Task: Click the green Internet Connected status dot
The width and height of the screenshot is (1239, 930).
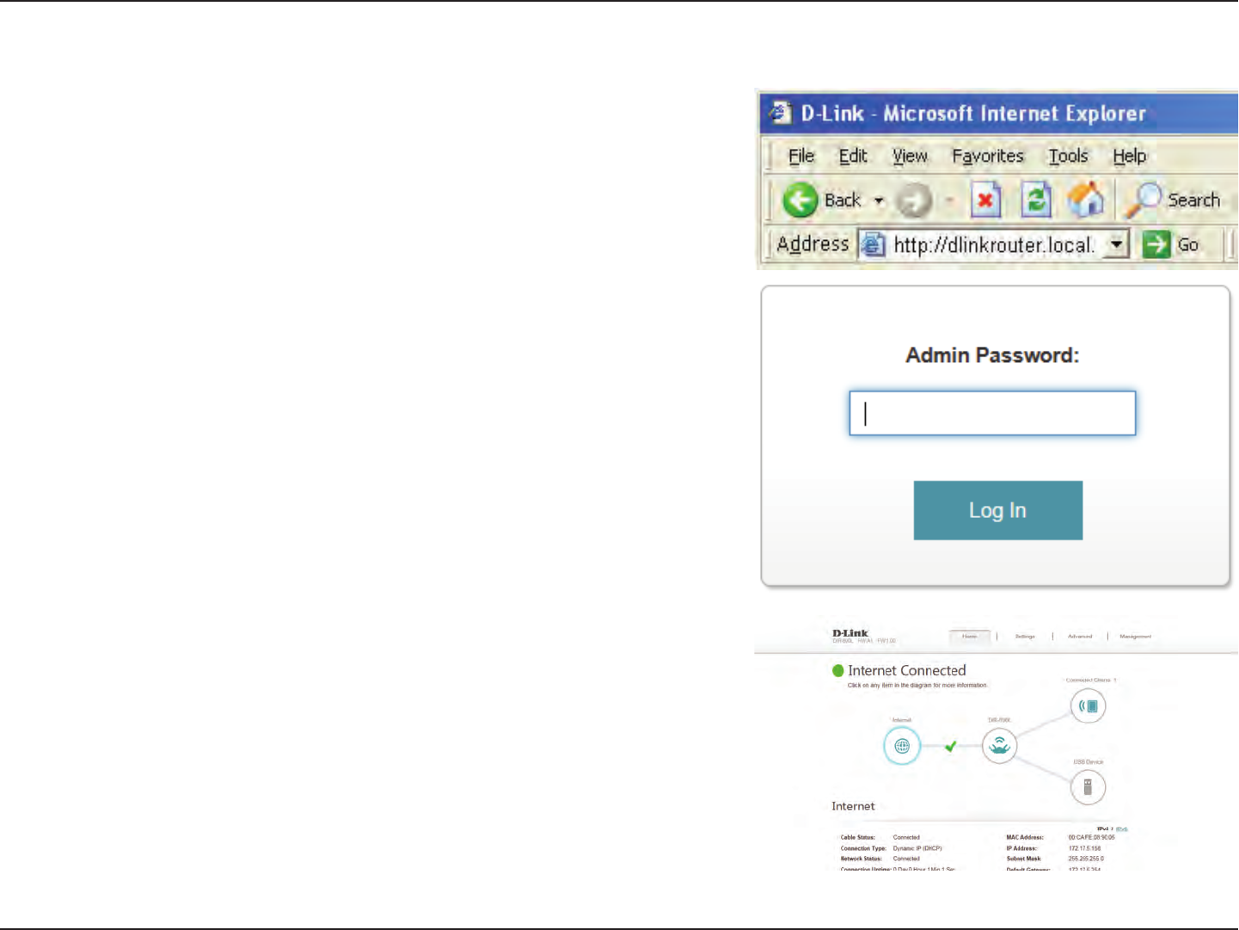Action: [838, 670]
